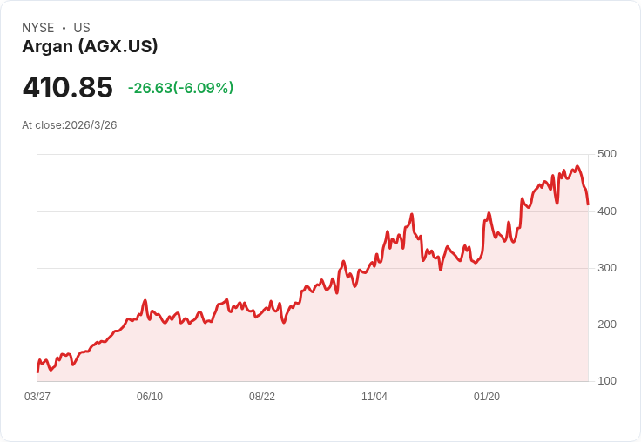Click the 410.85 closing price
This screenshot has height=442, width=641.
pos(68,88)
